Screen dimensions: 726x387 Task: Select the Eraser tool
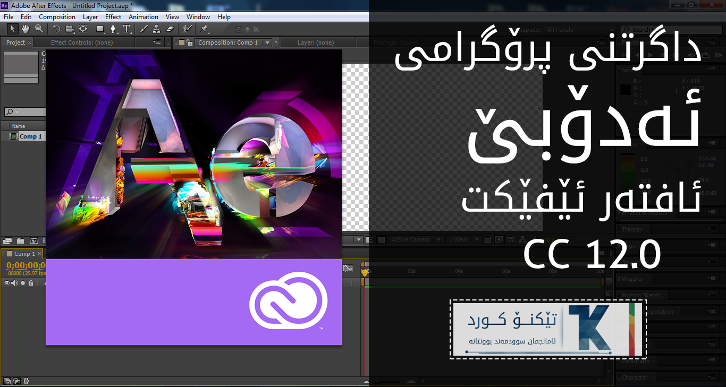coord(170,29)
